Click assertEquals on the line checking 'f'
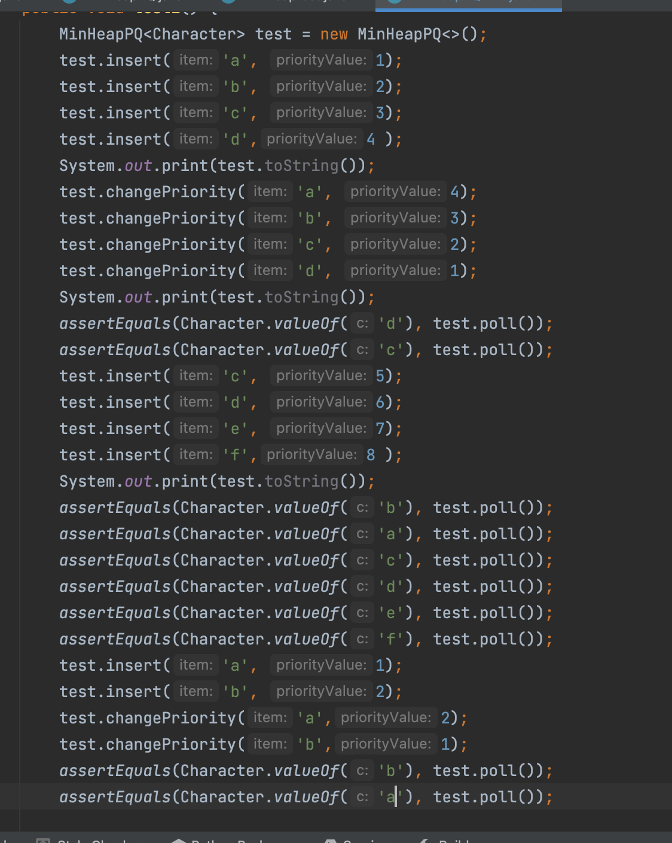This screenshot has height=843, width=672. click(115, 639)
